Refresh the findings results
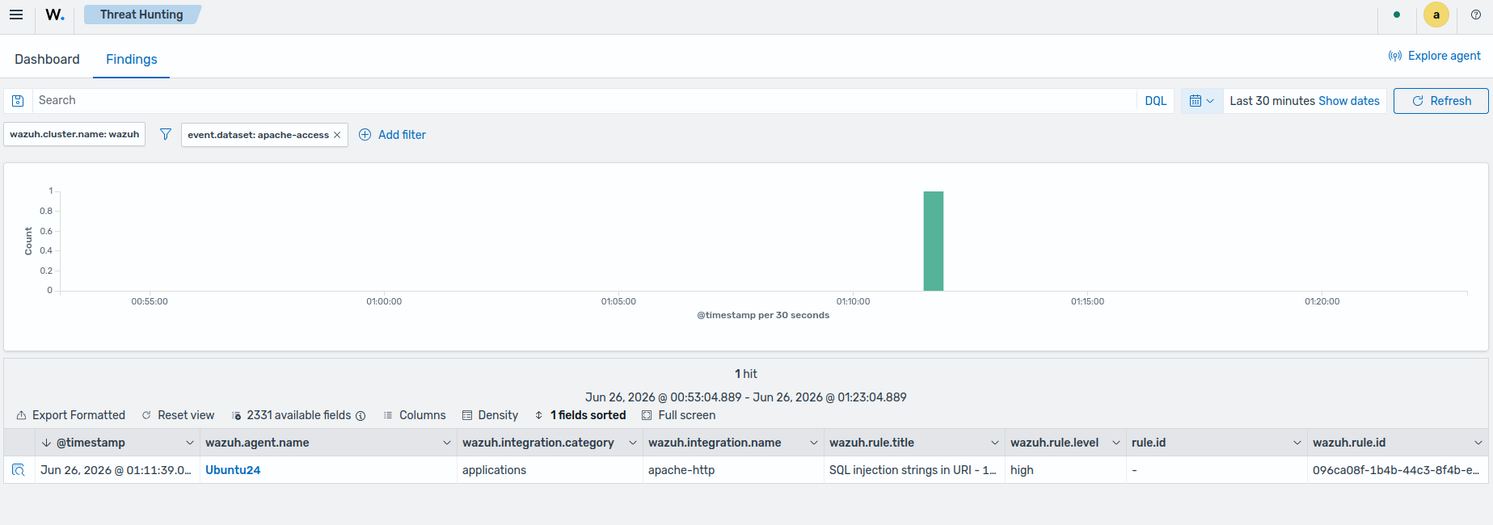The width and height of the screenshot is (1493, 525). pos(1440,101)
